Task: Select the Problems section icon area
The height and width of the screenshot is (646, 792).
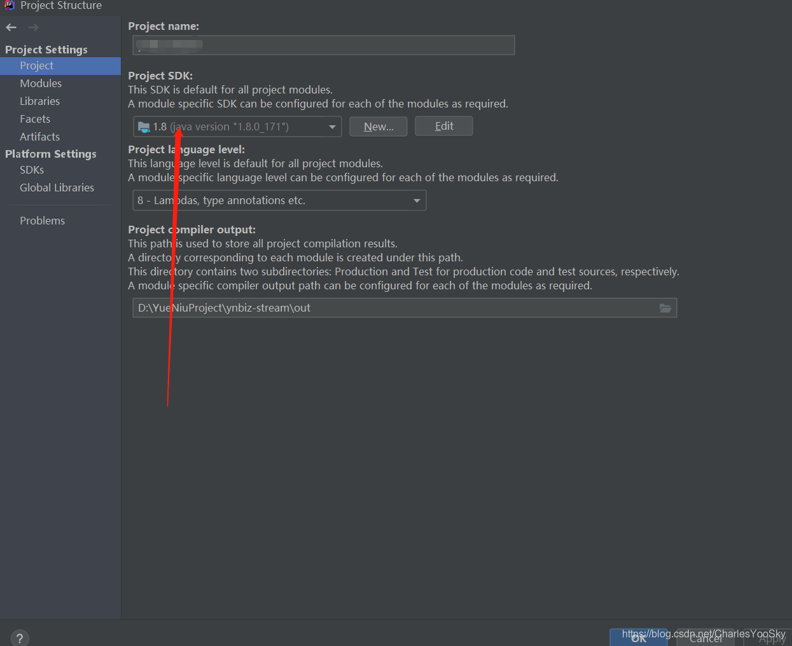Action: tap(42, 220)
